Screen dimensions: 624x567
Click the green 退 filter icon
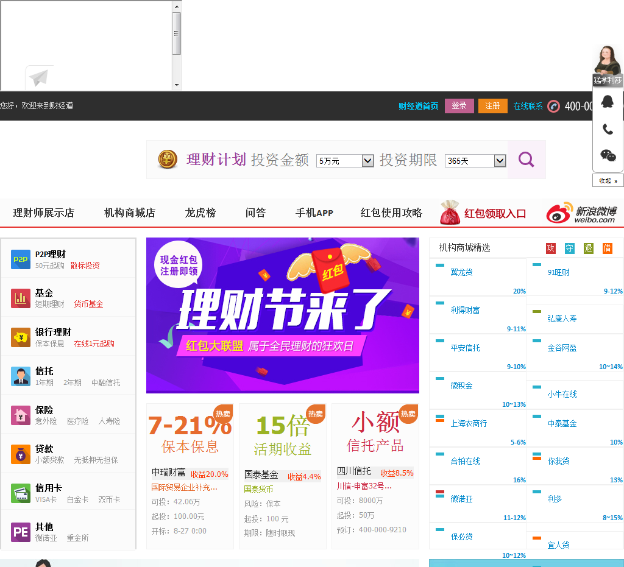588,248
